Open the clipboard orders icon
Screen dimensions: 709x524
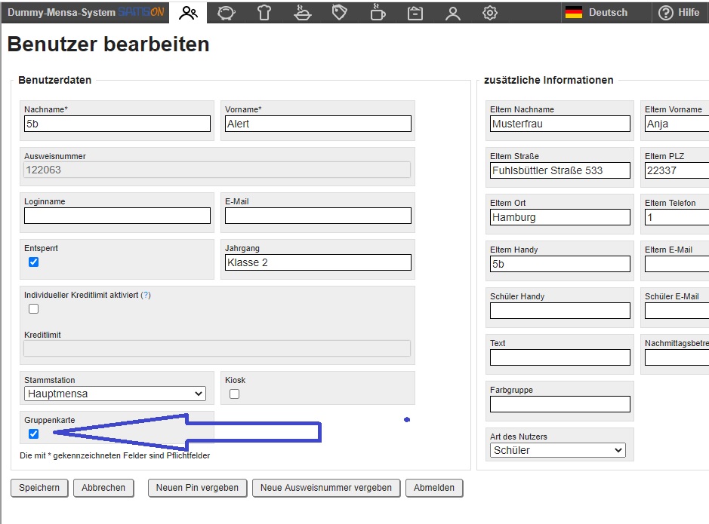(x=415, y=13)
